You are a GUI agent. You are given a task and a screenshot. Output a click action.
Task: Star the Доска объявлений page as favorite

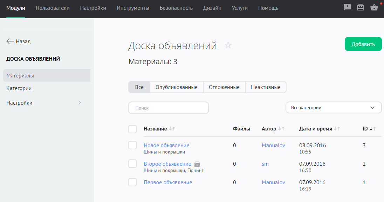tap(228, 45)
